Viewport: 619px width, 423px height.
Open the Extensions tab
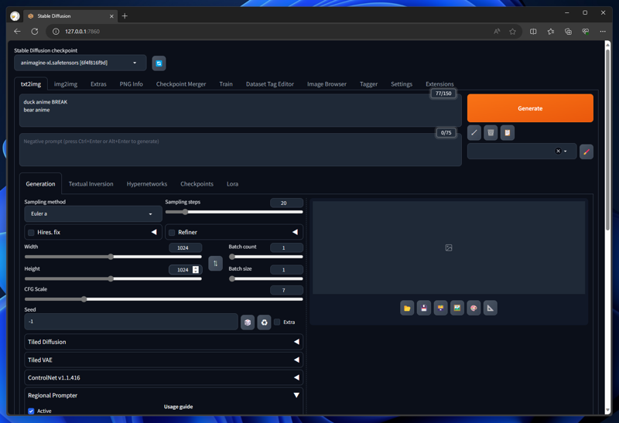439,84
